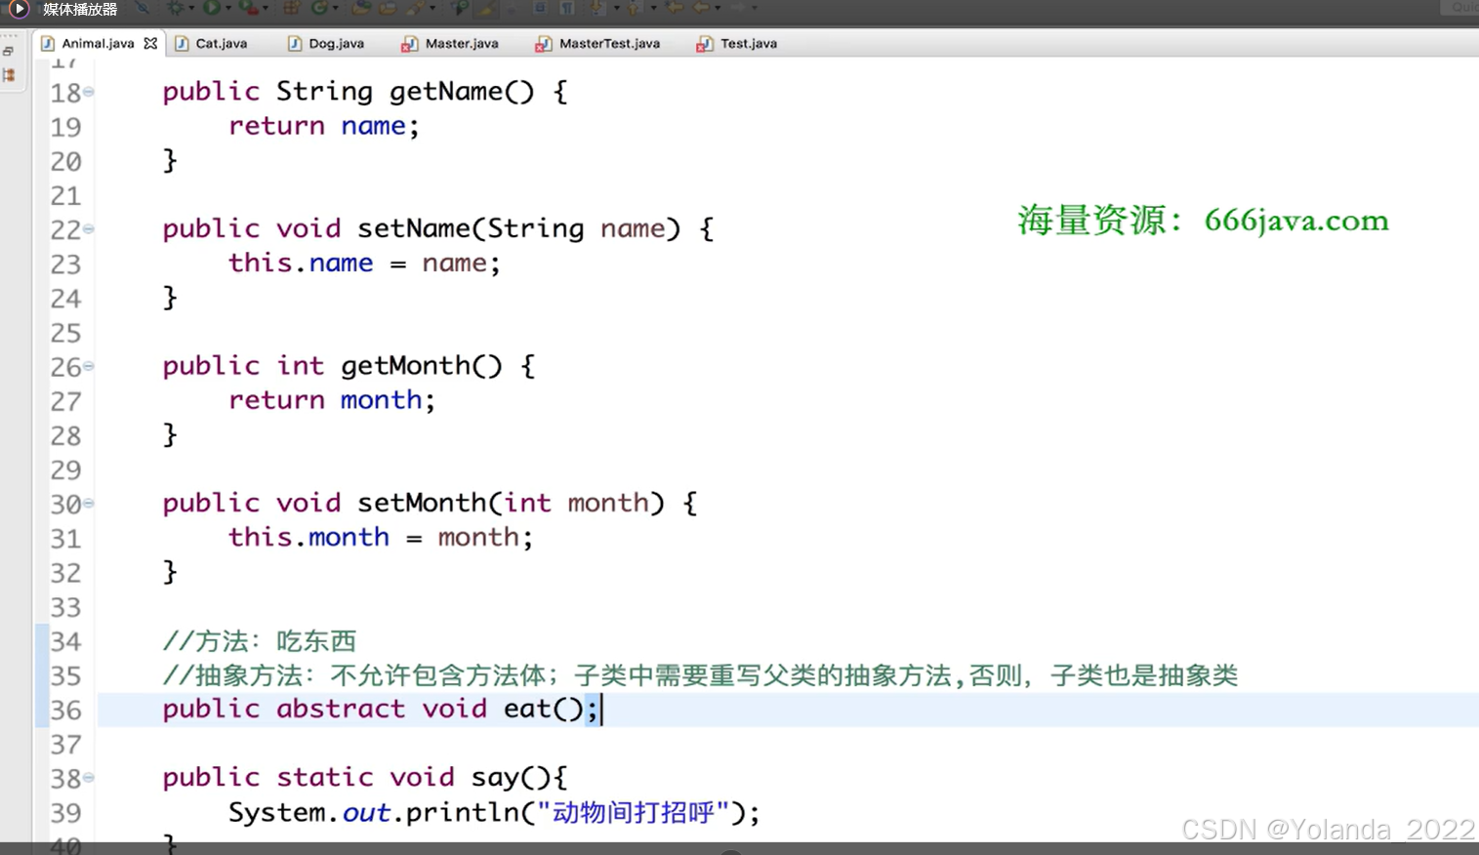This screenshot has width=1479, height=855.
Task: Close the Animal.java editor tab
Action: pos(150,43)
